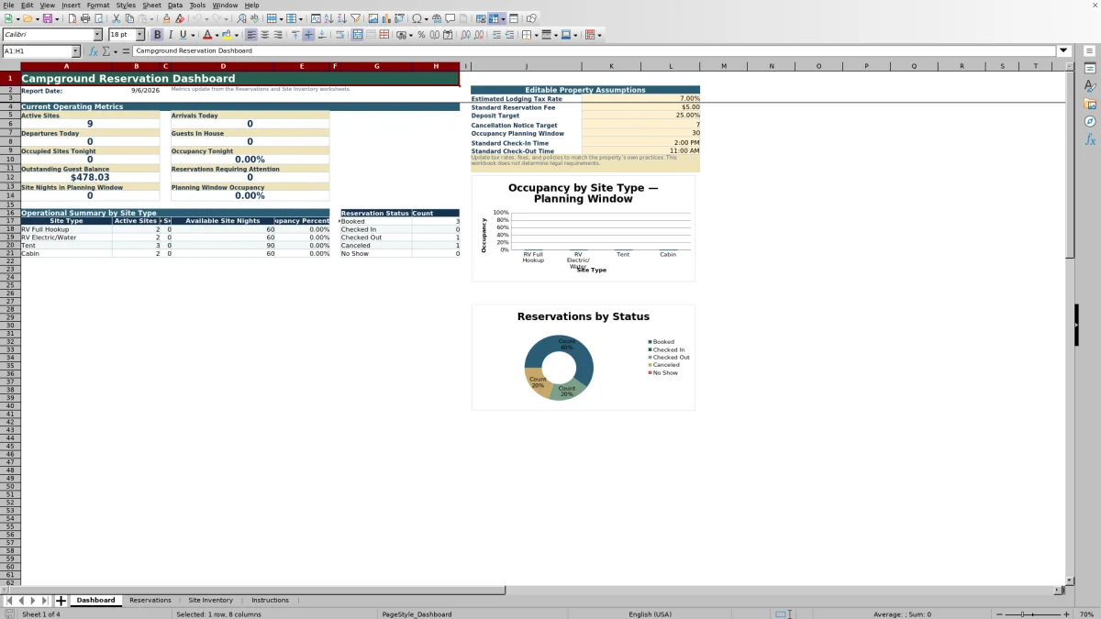Click the Sort Ascending icon
Viewport: 1101px width, 619px height.
pyautogui.click(x=328, y=18)
